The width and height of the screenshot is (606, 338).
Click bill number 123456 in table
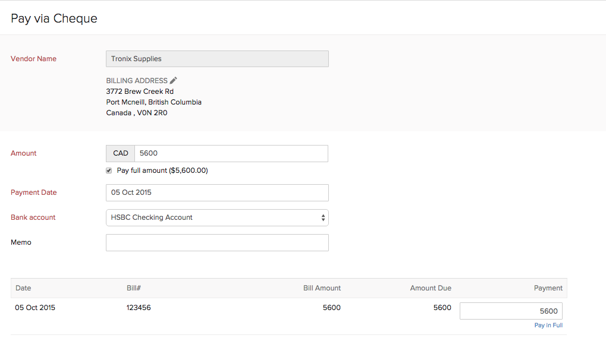click(139, 308)
